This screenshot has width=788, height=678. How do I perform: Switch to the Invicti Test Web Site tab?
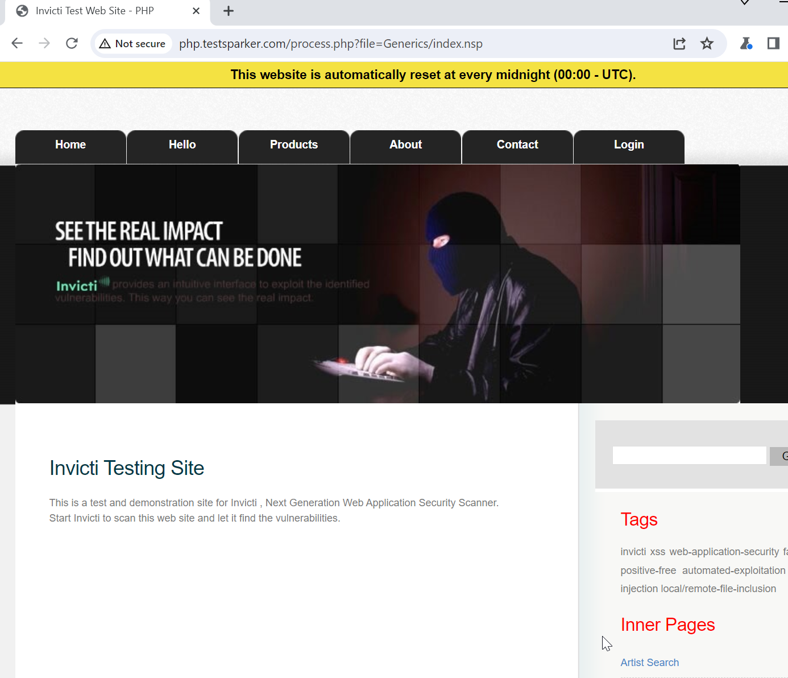(97, 10)
